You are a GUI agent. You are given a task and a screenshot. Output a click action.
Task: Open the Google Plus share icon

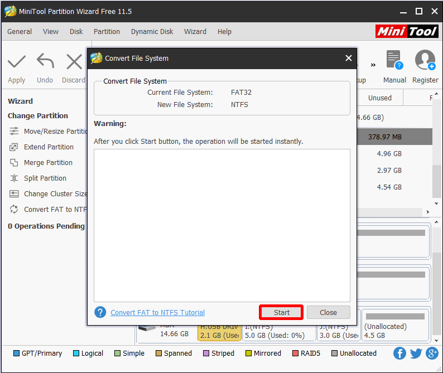point(432,353)
